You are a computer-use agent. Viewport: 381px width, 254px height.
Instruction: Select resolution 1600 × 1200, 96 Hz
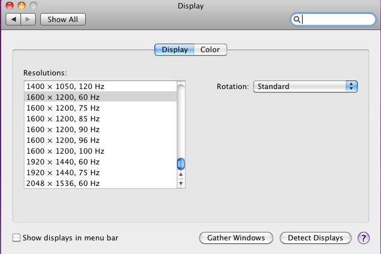coord(101,140)
